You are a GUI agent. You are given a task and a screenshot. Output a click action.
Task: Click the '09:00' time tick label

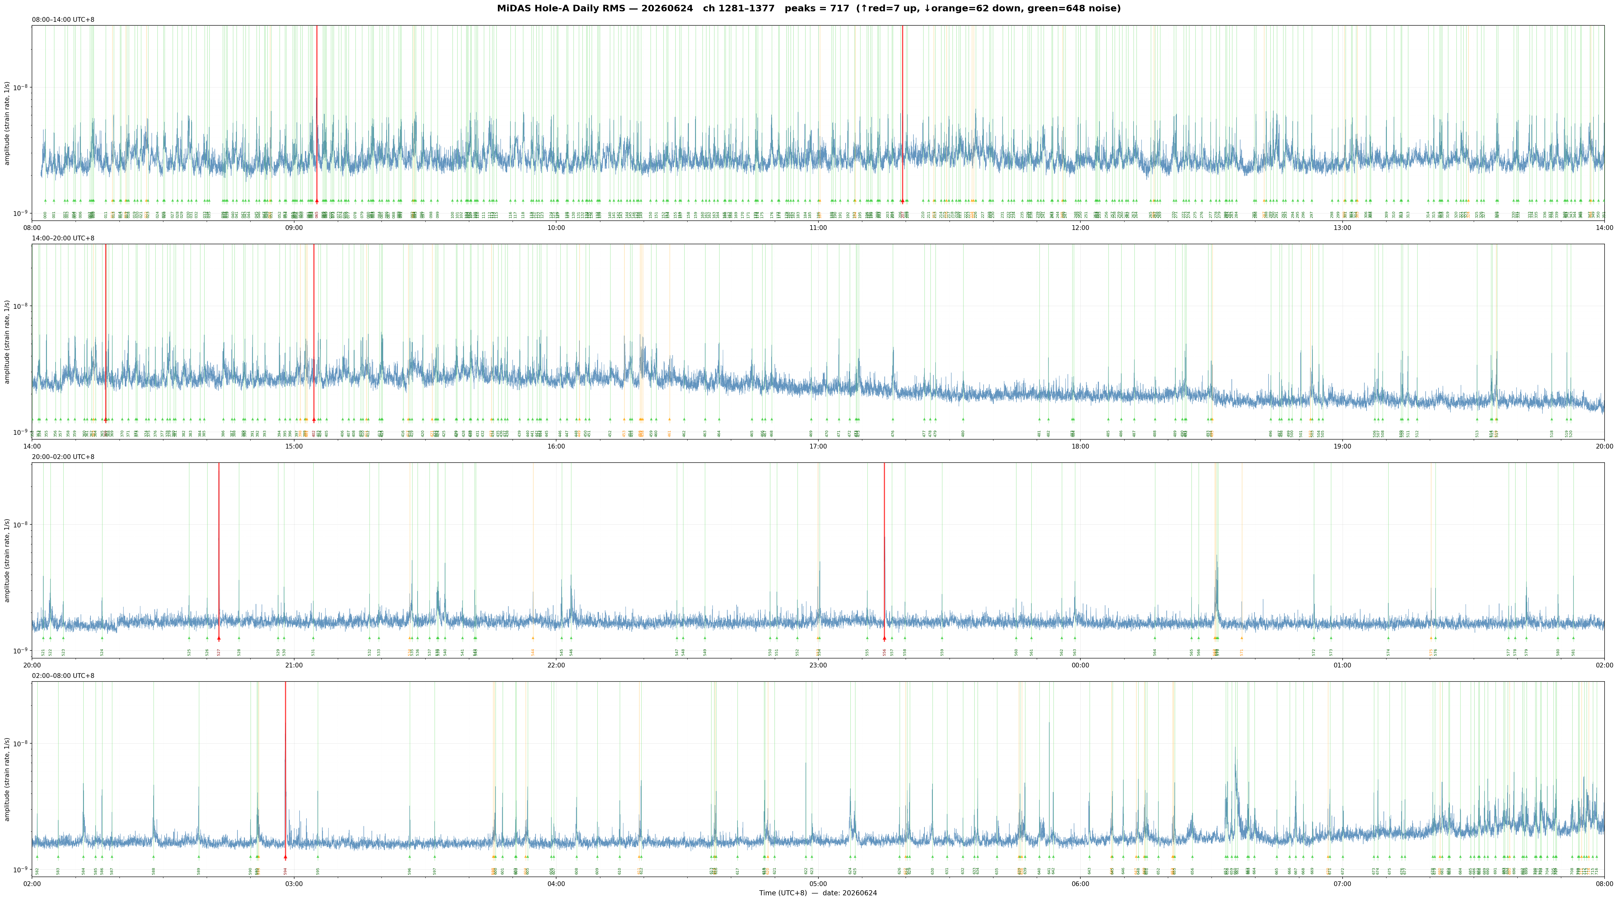point(294,227)
